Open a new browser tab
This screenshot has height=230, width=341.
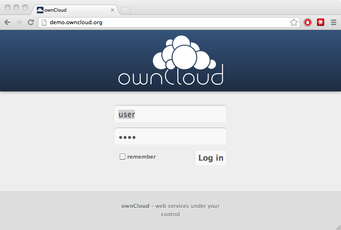126,10
